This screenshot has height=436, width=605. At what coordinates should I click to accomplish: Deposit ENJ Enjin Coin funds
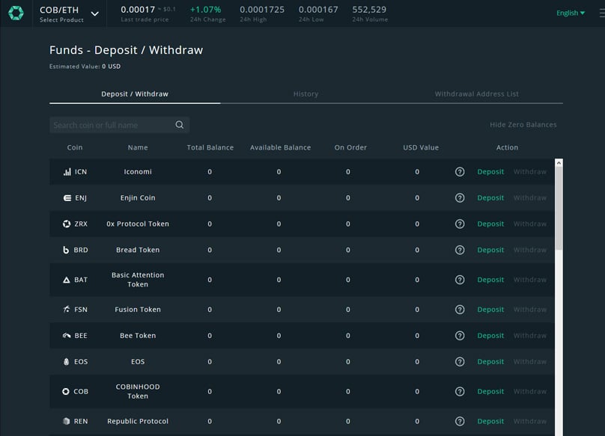point(490,197)
